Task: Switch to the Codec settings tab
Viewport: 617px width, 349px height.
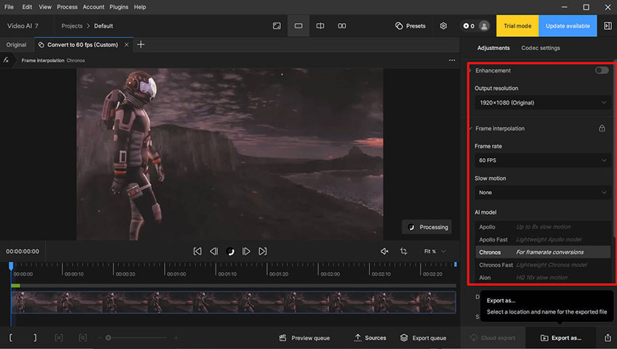Action: (540, 48)
